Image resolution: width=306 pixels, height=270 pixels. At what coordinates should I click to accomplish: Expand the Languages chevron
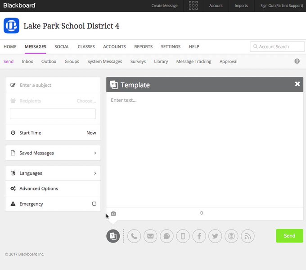point(95,173)
